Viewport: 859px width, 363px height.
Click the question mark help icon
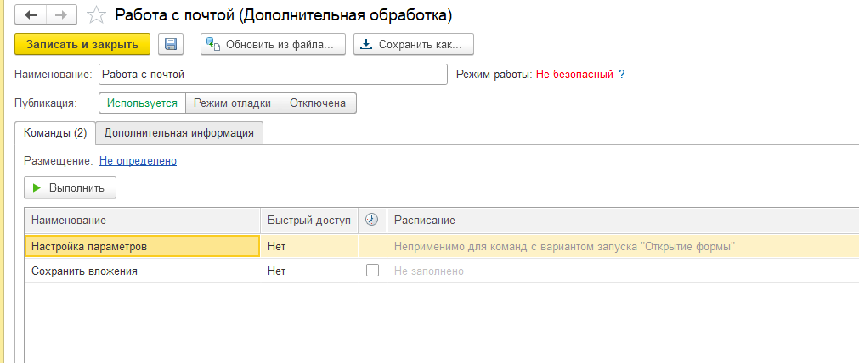tap(622, 75)
